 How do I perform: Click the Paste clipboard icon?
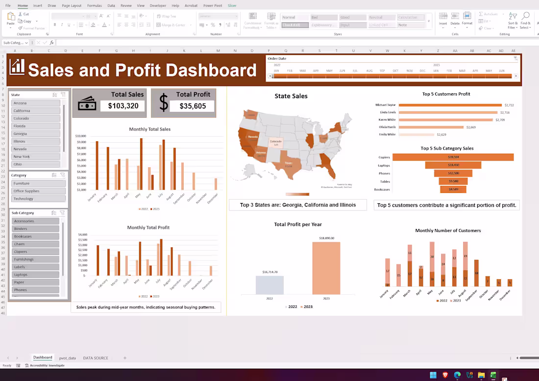pos(11,17)
